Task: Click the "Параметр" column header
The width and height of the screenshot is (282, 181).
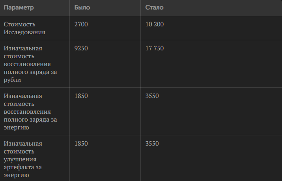Action: click(19, 7)
